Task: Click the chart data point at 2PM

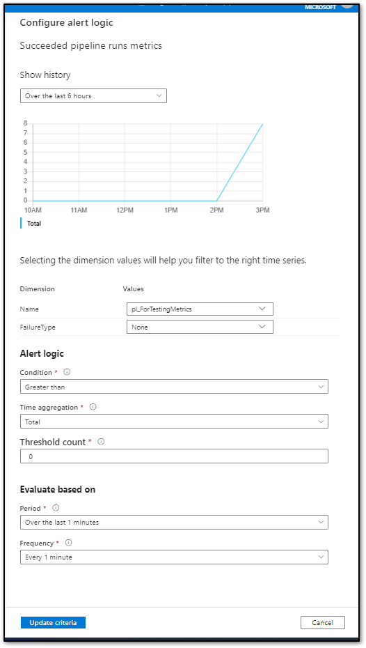Action: click(216, 201)
